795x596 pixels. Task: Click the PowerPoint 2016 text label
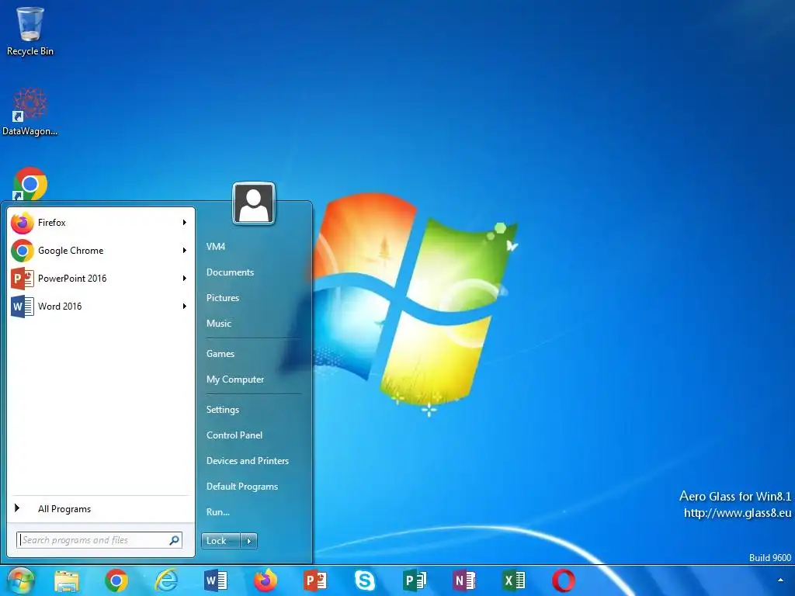point(72,279)
